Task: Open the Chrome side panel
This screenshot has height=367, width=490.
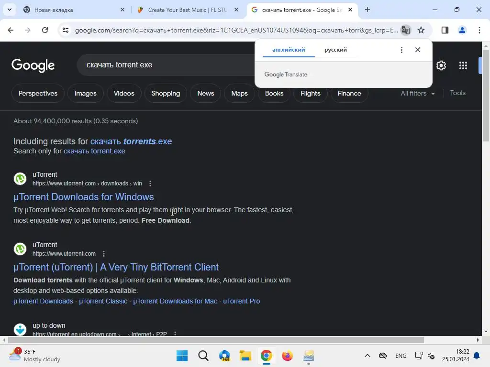Action: pyautogui.click(x=445, y=30)
